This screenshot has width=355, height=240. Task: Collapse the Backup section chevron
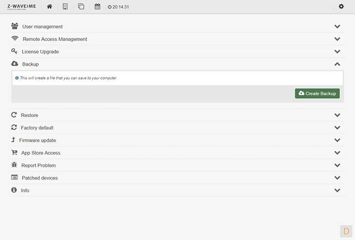[338, 64]
